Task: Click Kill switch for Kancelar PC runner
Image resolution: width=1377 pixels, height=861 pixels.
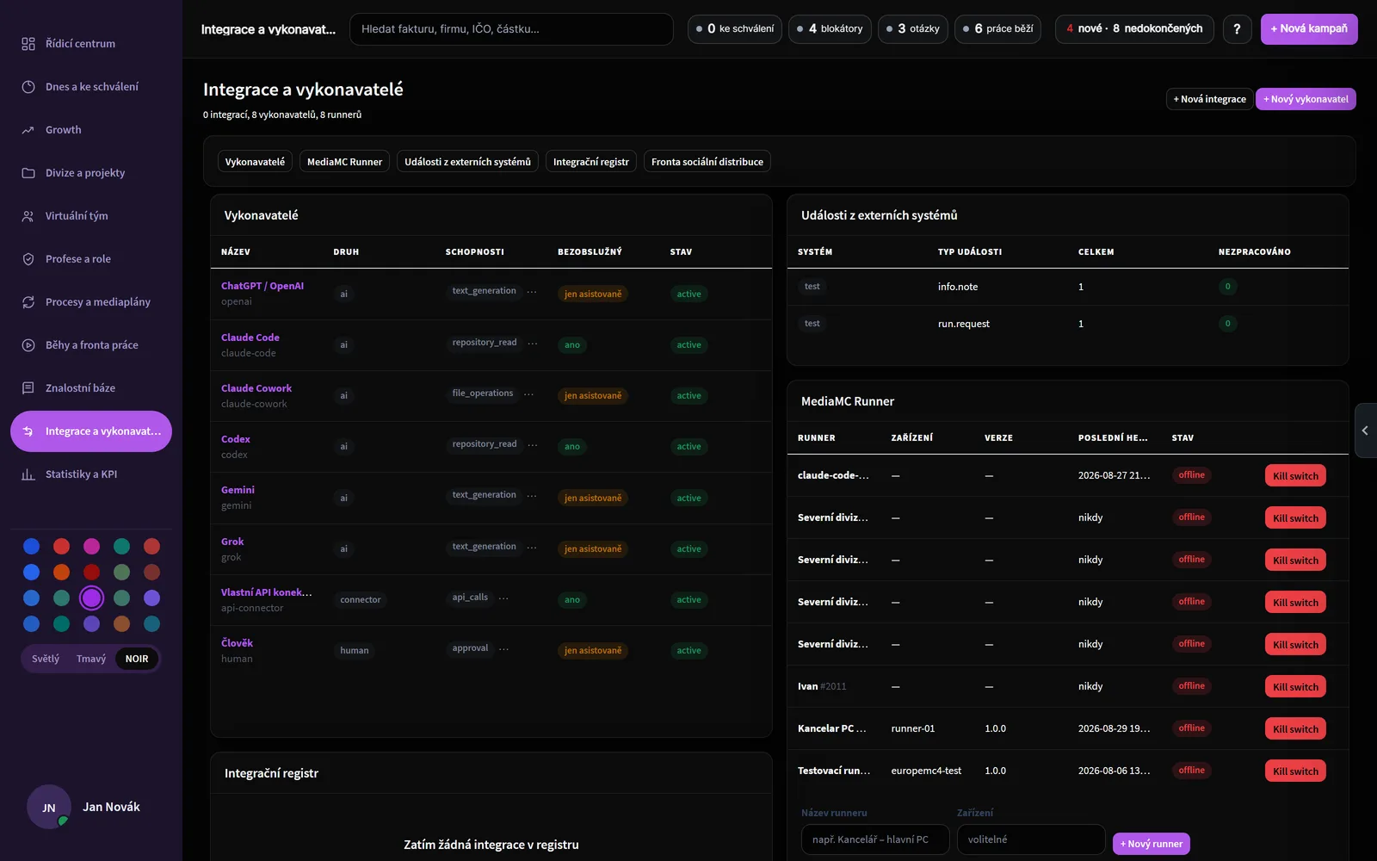Action: coord(1295,729)
